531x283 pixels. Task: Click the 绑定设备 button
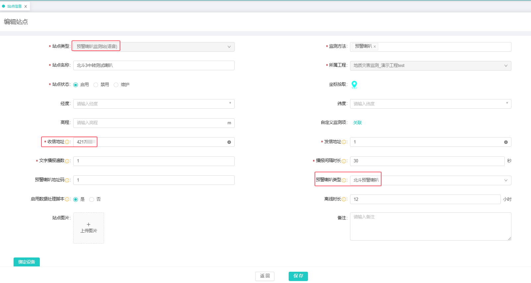(x=27, y=262)
